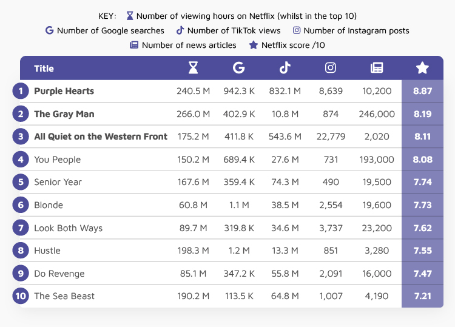Click the news articles icon in the key legend
This screenshot has width=455, height=327.
(x=134, y=45)
